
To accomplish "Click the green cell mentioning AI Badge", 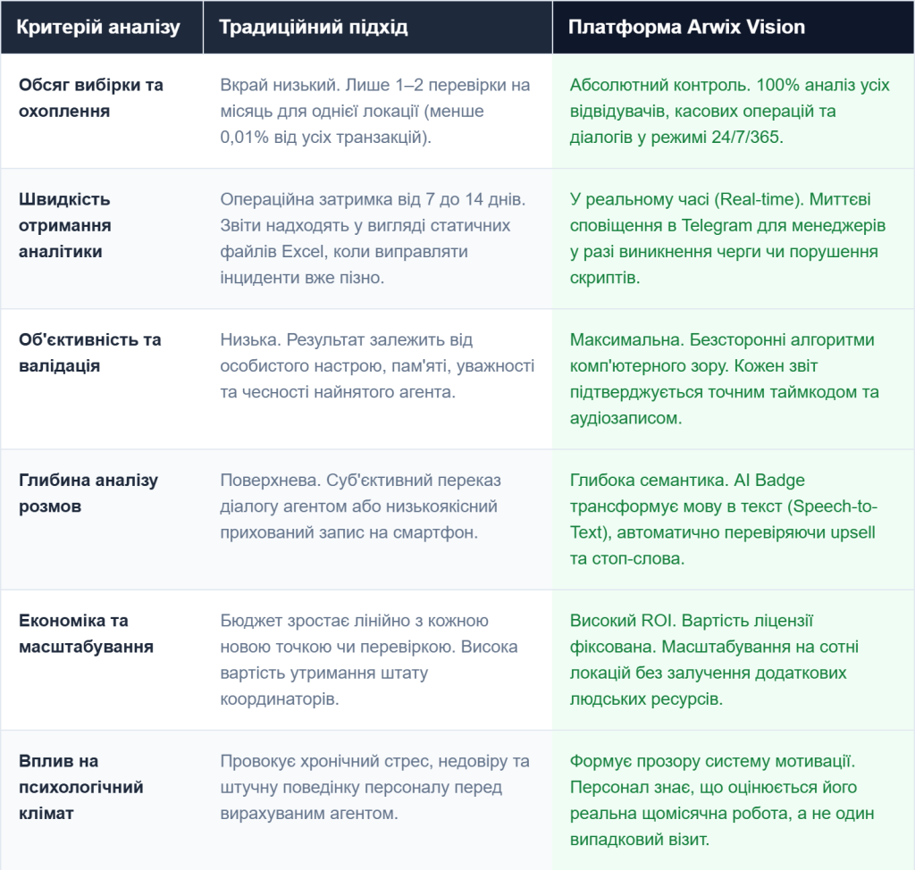I will [734, 519].
